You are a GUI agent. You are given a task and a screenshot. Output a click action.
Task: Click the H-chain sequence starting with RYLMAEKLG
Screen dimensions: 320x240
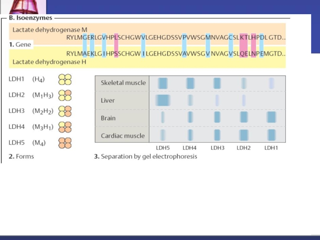coord(176,54)
